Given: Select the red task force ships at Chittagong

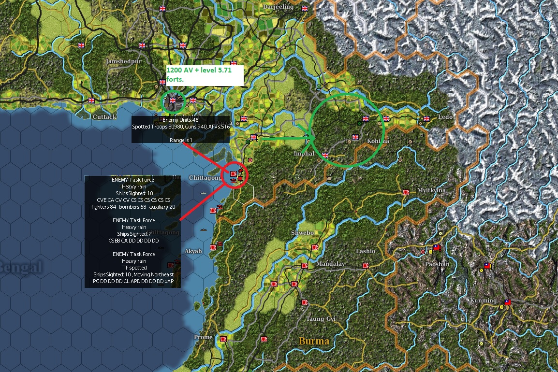Looking at the screenshot, I should (x=234, y=181).
